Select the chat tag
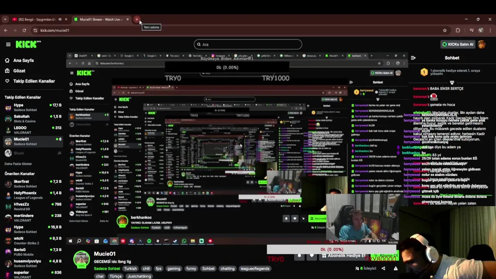496x279 pixels. point(100,276)
